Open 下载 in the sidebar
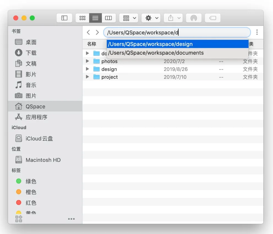The height and width of the screenshot is (234, 273). pyautogui.click(x=45, y=53)
